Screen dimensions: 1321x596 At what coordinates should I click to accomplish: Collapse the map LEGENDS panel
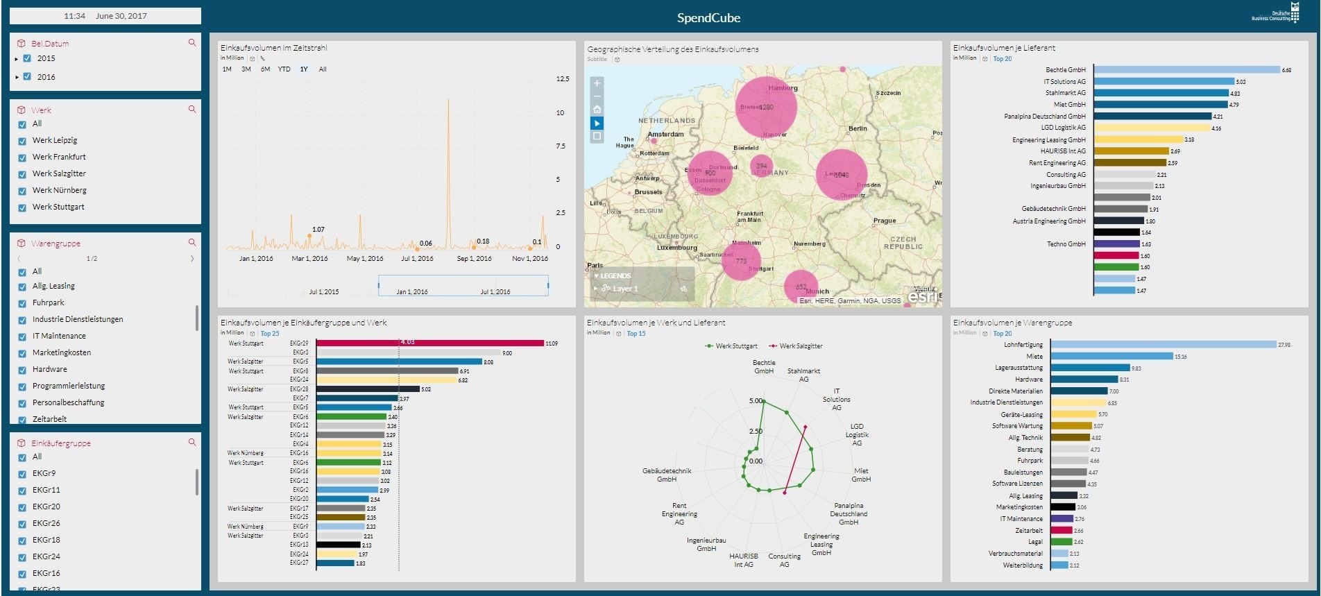(x=595, y=276)
